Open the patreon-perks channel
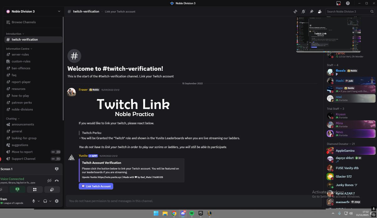377x218 pixels. pos(33,103)
